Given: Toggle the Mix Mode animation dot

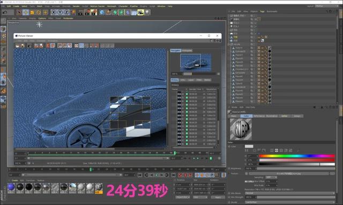Looking at the screenshot, I should (229, 193).
